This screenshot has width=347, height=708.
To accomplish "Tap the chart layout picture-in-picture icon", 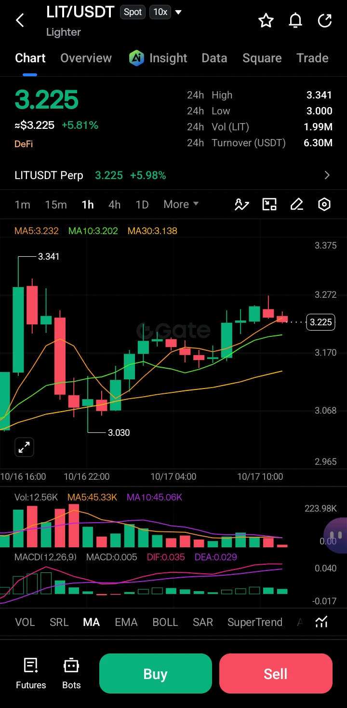I will pyautogui.click(x=269, y=205).
